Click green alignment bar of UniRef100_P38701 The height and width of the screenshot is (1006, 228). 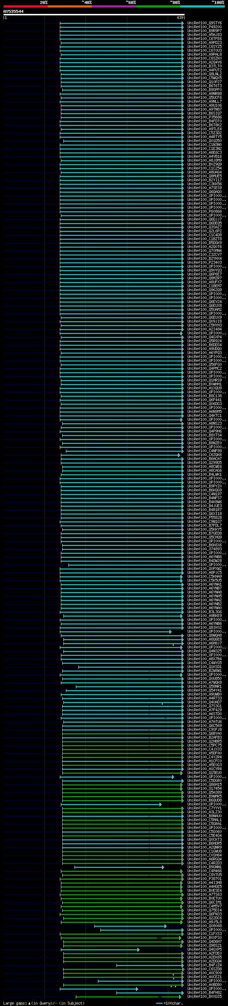(121, 879)
